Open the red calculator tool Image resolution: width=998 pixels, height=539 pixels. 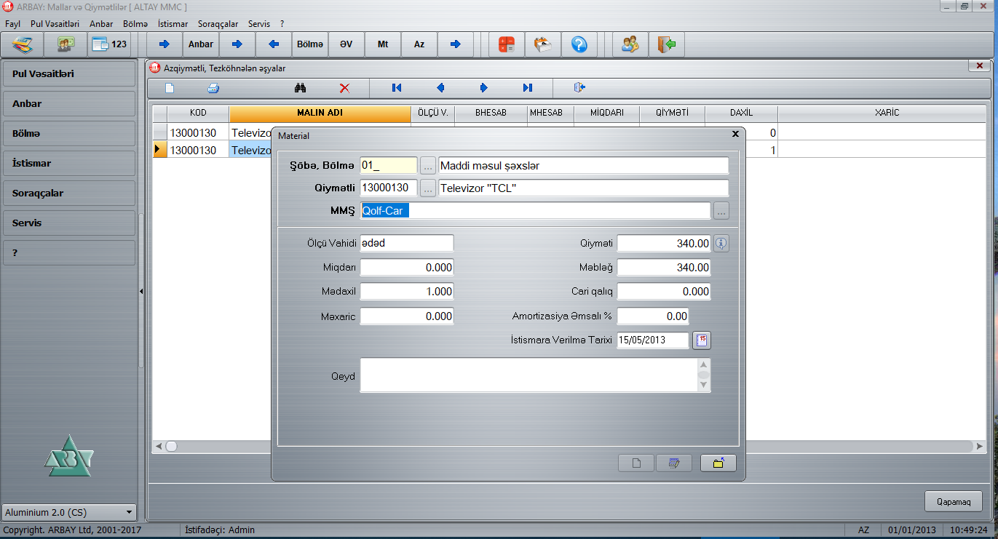(507, 44)
